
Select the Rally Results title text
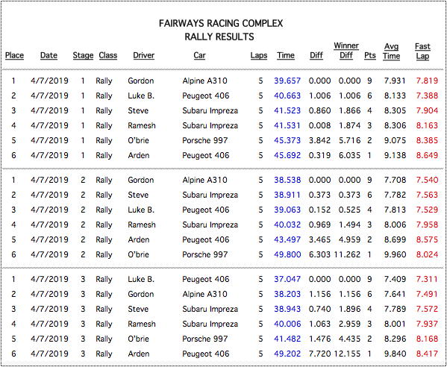click(219, 37)
